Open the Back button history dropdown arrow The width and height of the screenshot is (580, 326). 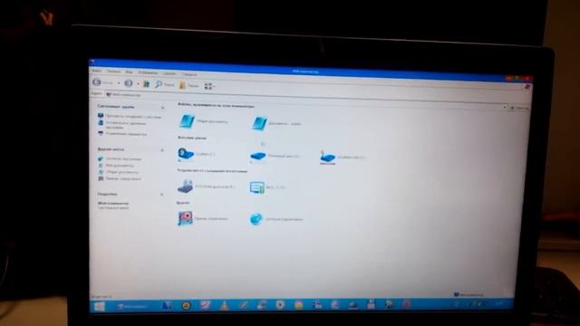[x=119, y=83]
